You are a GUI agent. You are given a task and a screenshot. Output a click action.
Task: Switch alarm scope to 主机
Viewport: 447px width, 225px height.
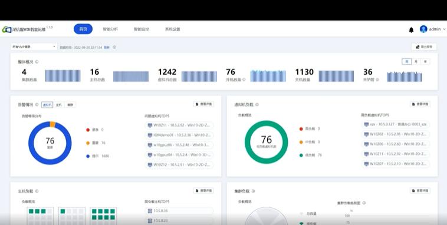pyautogui.click(x=59, y=105)
